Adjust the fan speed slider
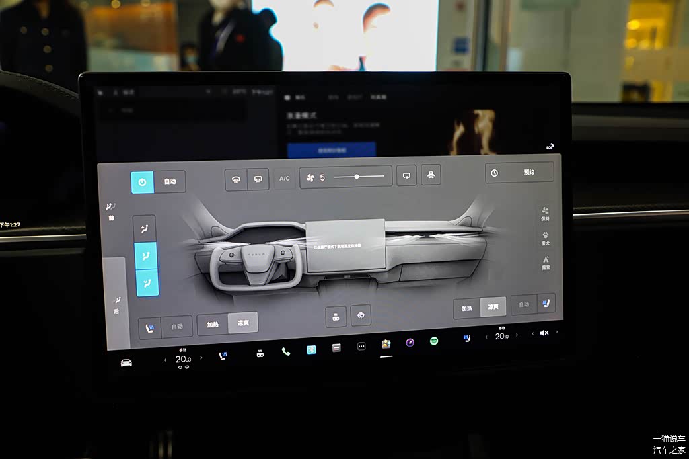689x459 pixels. coord(357,177)
